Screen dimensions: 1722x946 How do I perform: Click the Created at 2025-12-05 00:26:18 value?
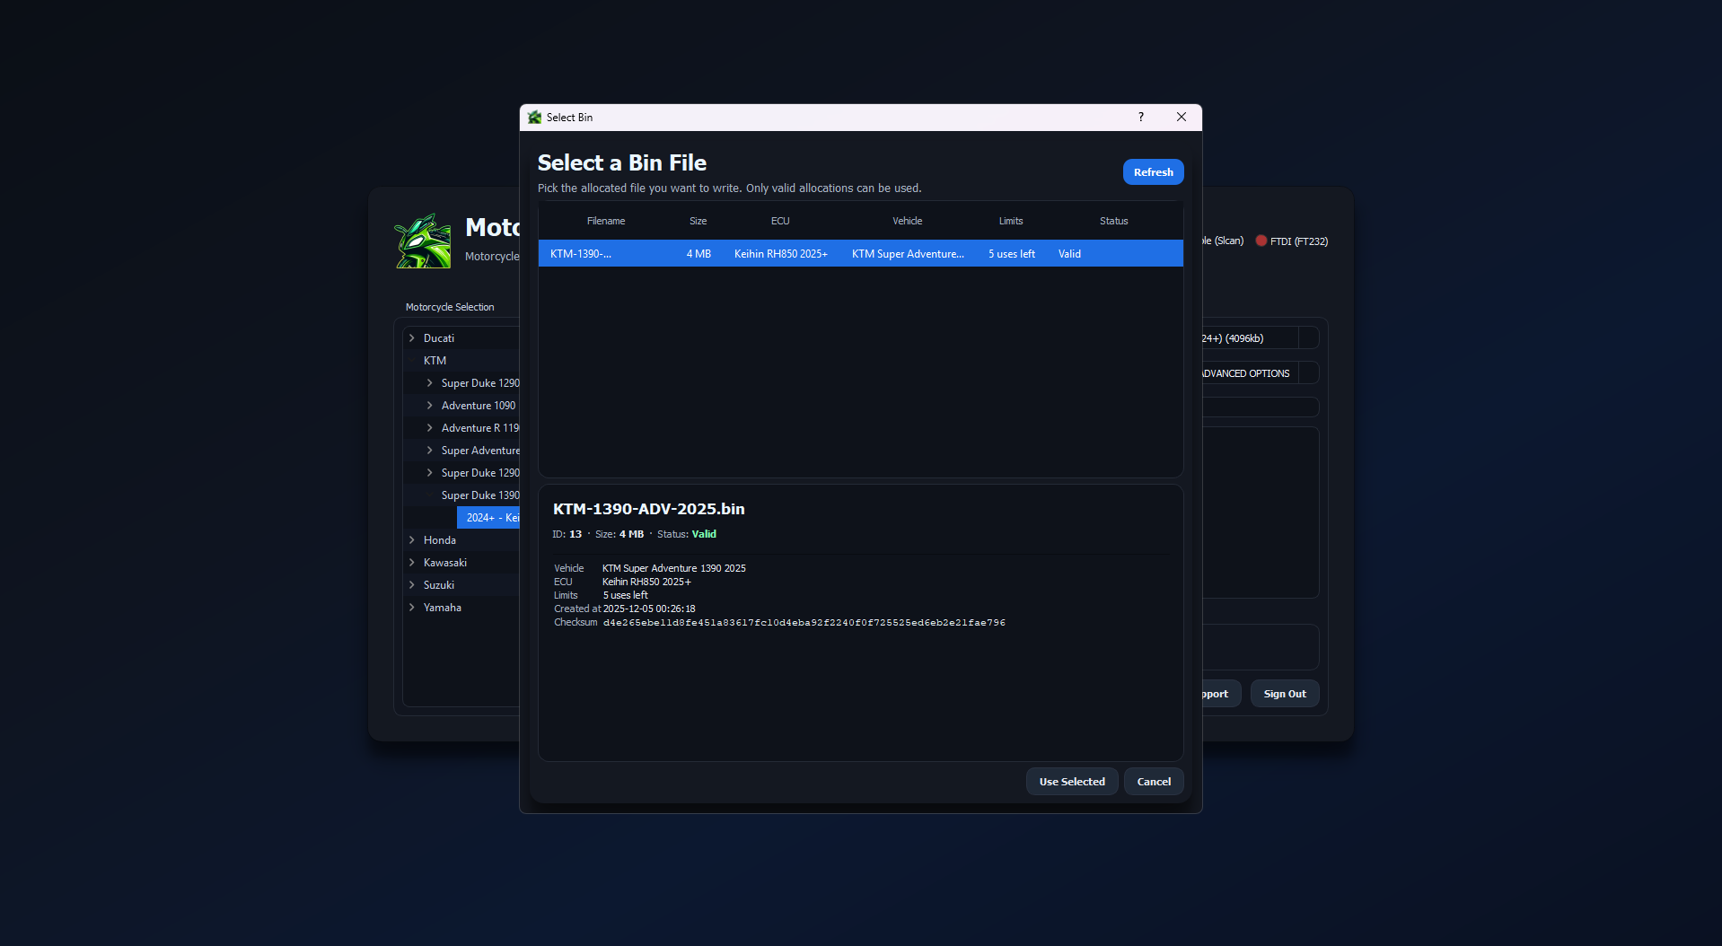click(x=649, y=609)
